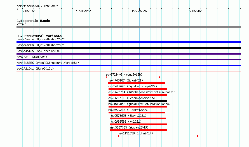This screenshot has height=147, width=249.
Task: Open nsv6545135 (Sedlazeck2020) variant label
Action: pos(39,51)
